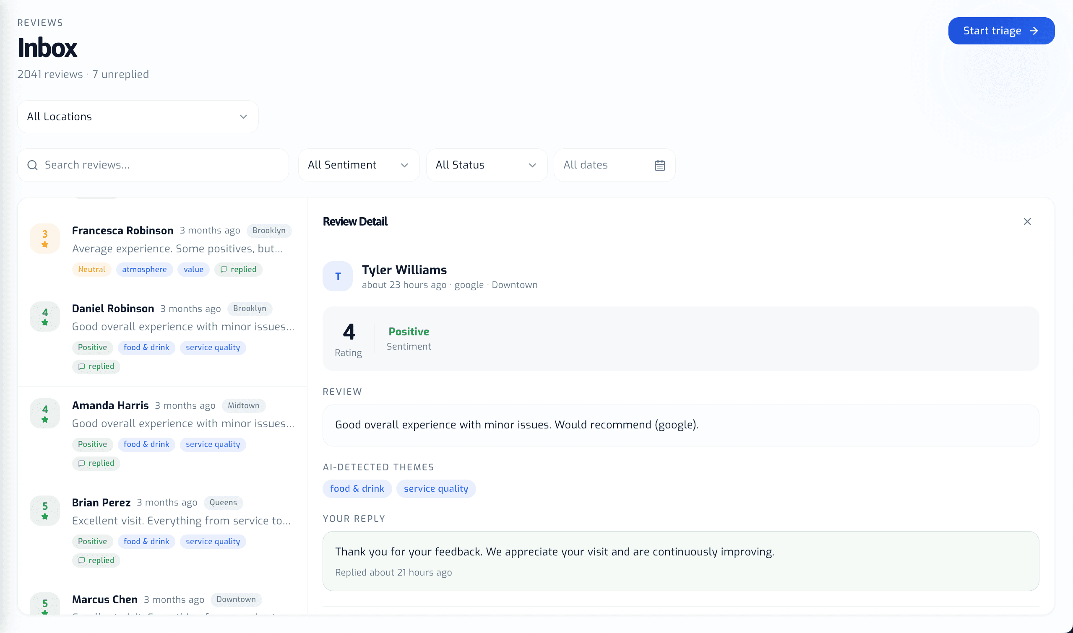
Task: Click the 3-star rating badge for Francesca Robinson
Action: [45, 239]
